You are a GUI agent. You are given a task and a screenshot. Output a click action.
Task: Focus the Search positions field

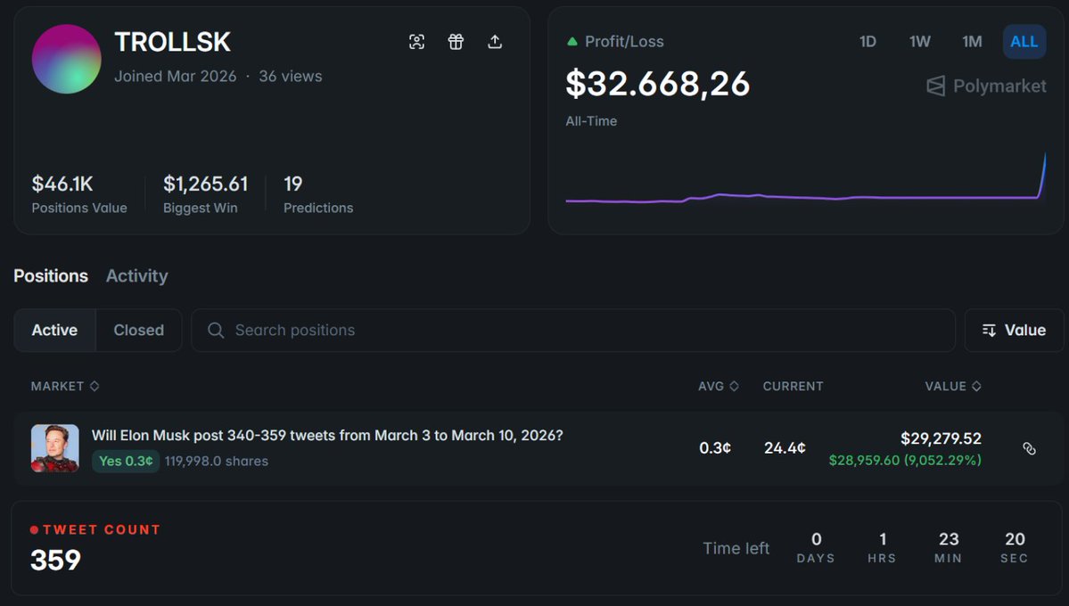point(572,330)
